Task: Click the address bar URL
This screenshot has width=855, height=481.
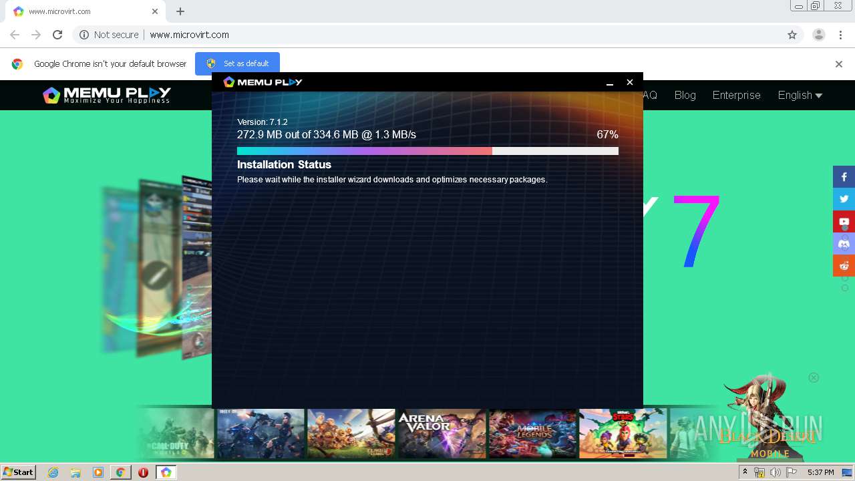Action: (x=189, y=35)
